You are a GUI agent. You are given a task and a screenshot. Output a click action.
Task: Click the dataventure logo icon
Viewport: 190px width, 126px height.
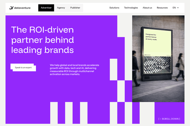click(x=11, y=8)
